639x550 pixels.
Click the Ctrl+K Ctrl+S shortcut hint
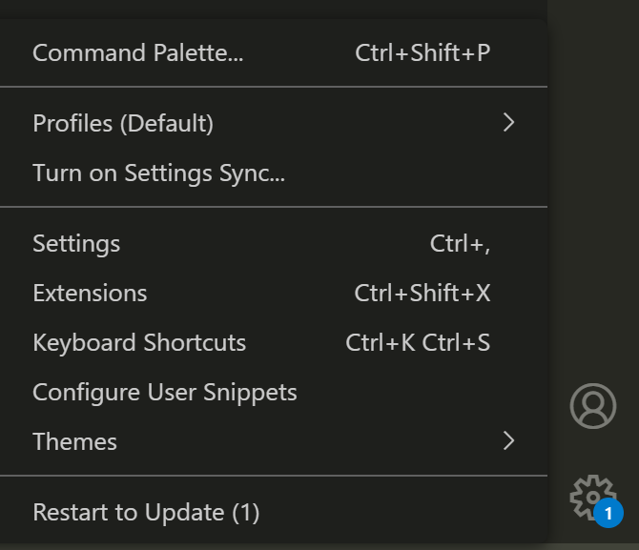pos(418,342)
